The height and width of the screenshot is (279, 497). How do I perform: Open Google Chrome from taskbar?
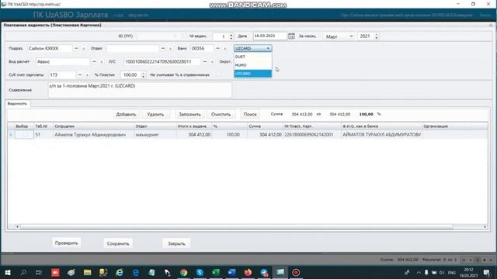[184, 272]
